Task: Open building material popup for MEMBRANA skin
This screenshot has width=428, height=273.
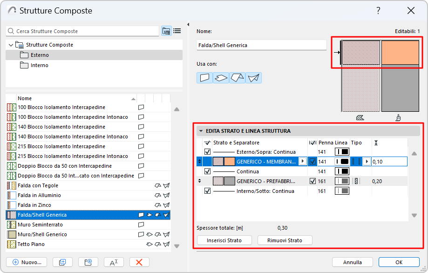Action: (x=302, y=161)
